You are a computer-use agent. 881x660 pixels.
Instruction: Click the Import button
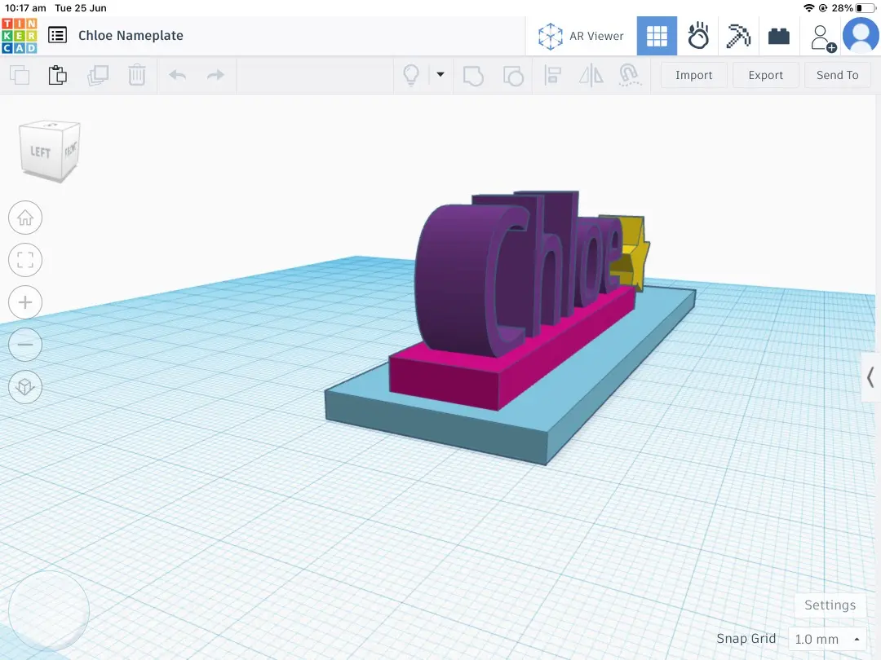(694, 75)
